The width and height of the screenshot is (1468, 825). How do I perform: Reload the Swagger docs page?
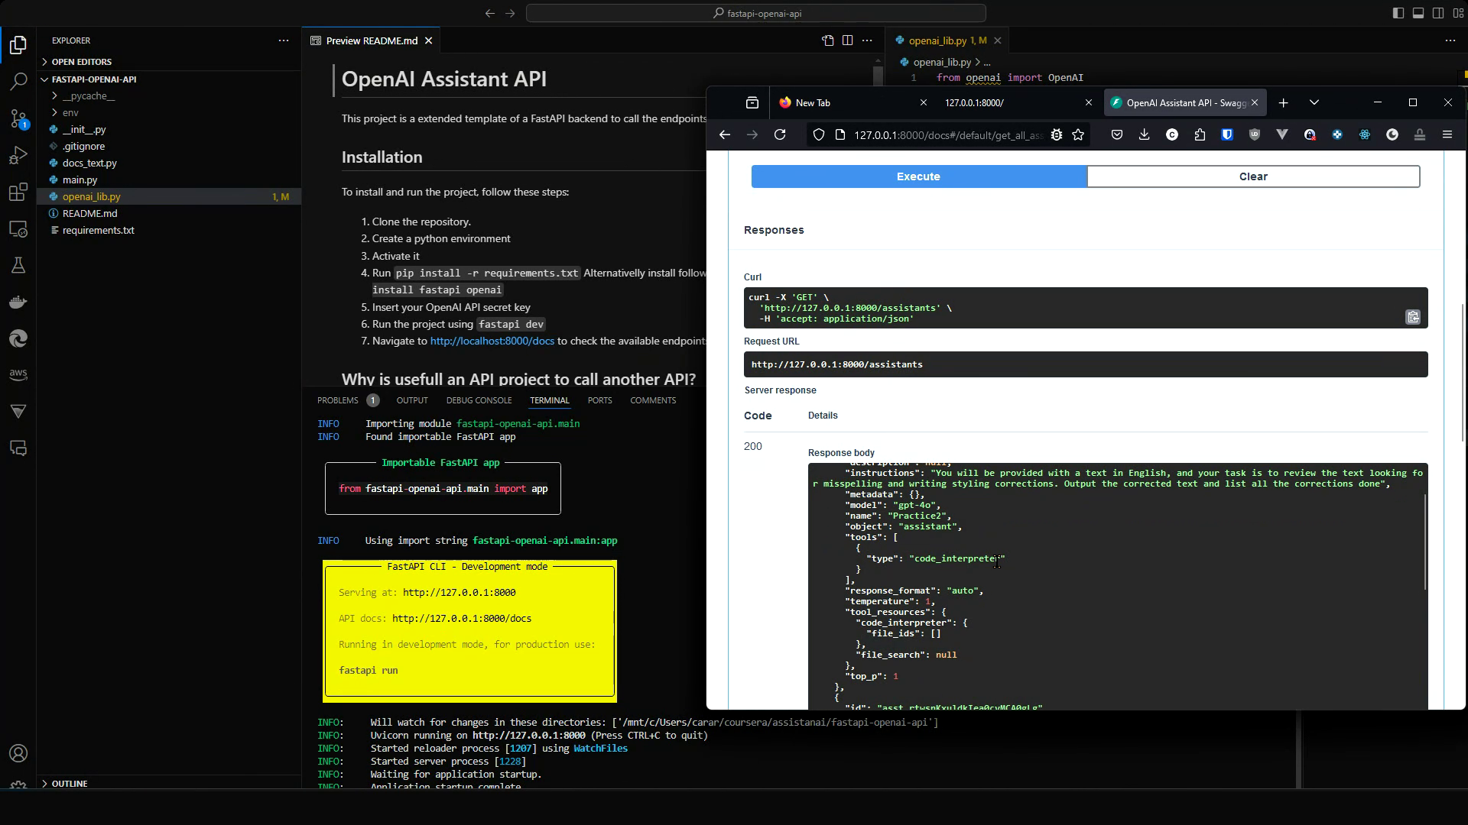coord(780,134)
